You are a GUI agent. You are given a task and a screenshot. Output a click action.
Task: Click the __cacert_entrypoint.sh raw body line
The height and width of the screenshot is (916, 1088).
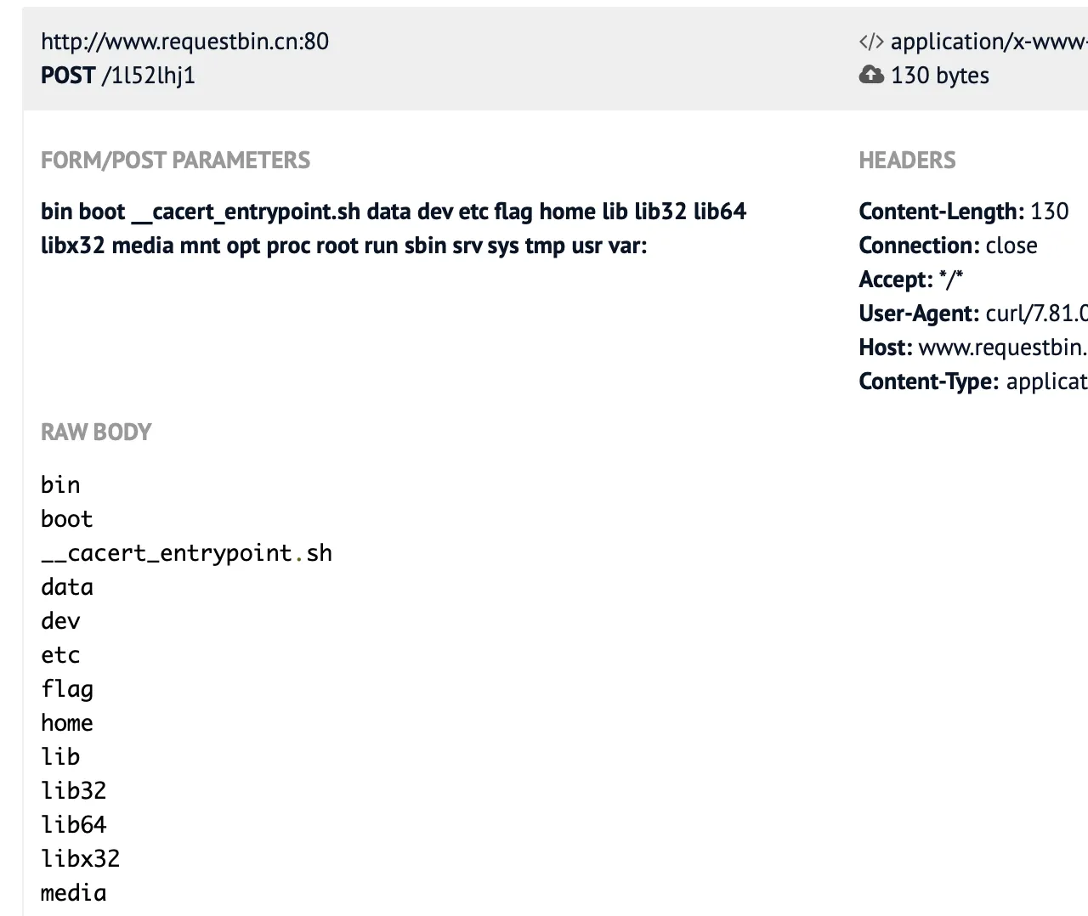tap(186, 553)
